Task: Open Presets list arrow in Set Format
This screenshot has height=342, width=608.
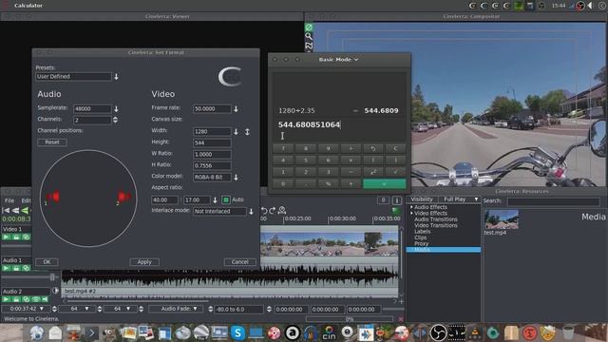Action: (x=116, y=76)
